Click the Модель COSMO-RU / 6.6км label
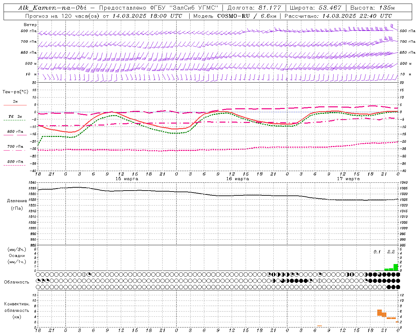 point(235,16)
